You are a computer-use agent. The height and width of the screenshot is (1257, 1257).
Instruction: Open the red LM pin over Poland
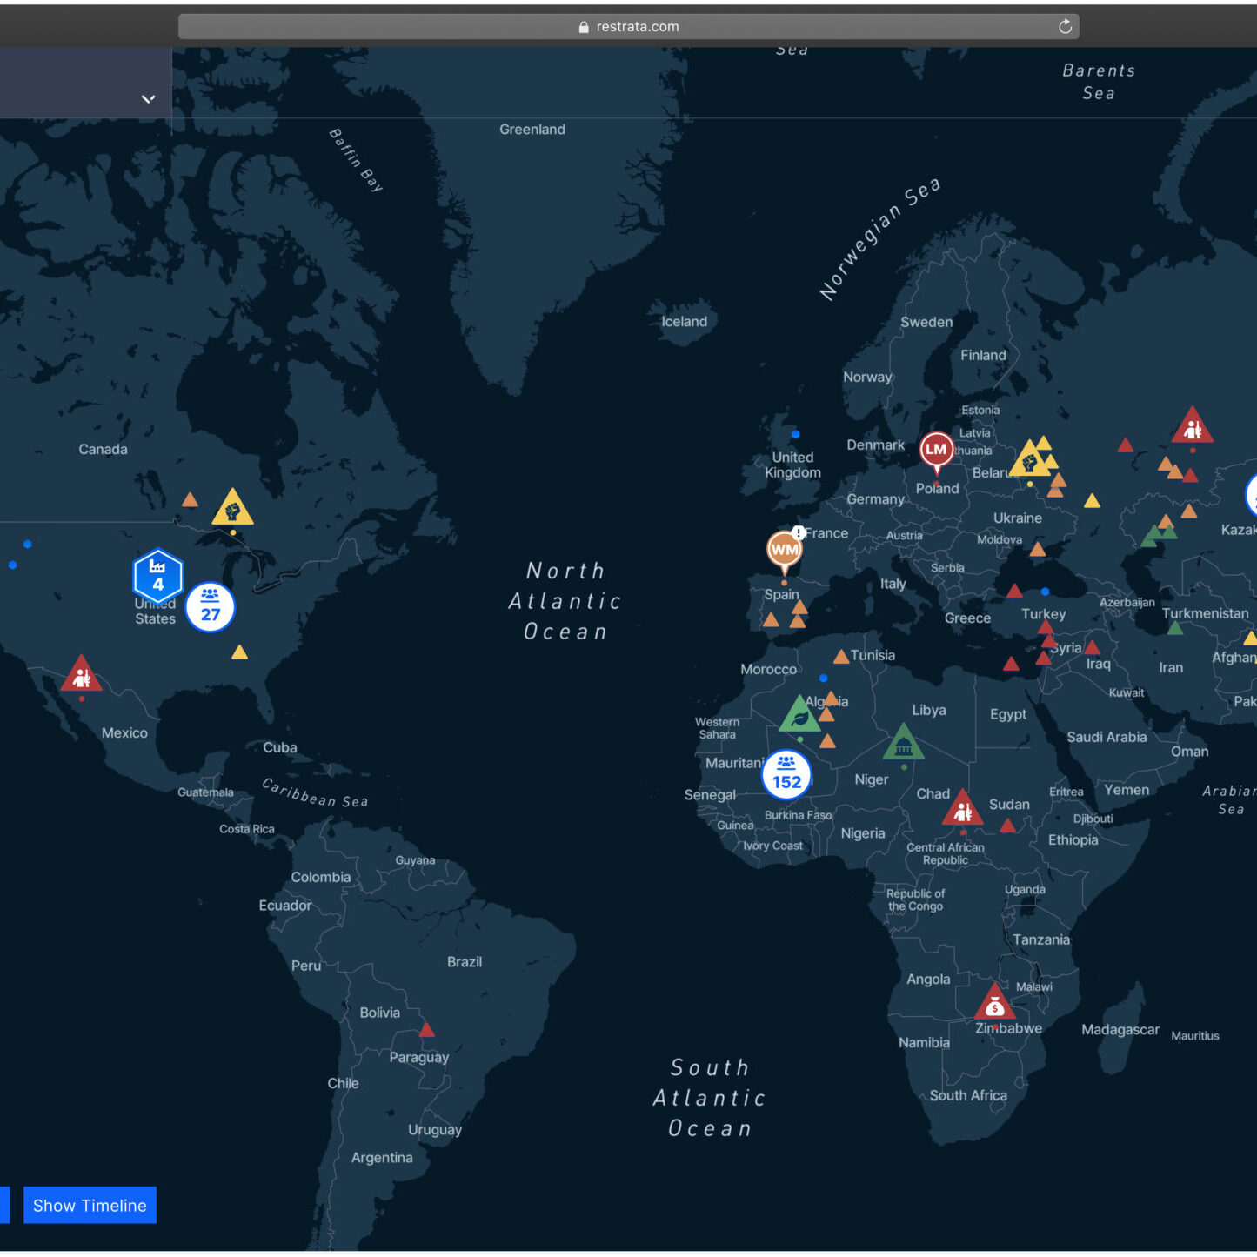[x=936, y=452]
